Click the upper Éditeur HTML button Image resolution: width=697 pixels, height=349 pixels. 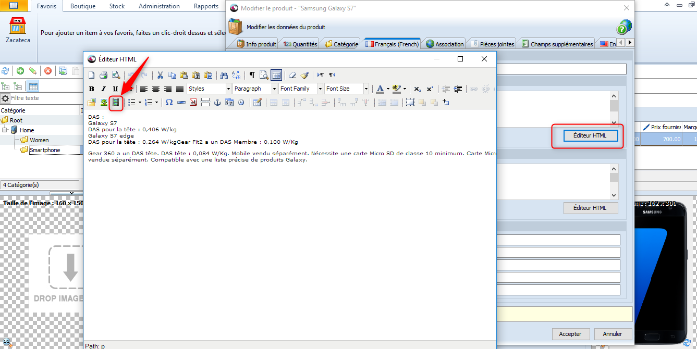tap(590, 135)
